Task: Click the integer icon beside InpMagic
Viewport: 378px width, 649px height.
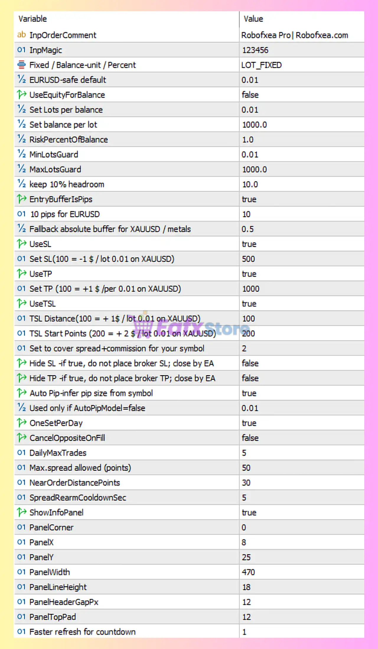Action: [x=21, y=50]
